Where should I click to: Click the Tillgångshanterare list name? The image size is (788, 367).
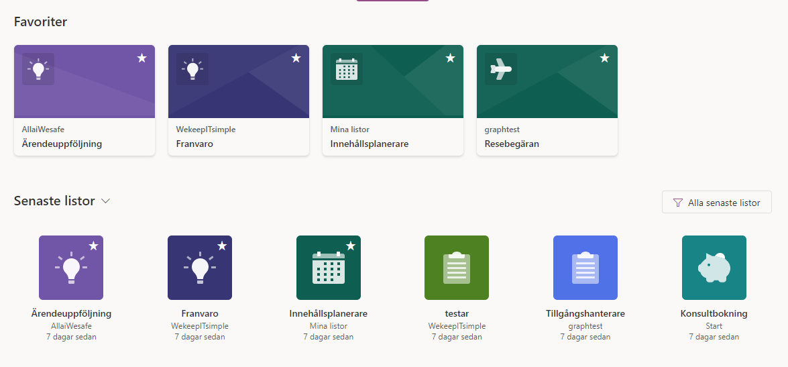585,314
